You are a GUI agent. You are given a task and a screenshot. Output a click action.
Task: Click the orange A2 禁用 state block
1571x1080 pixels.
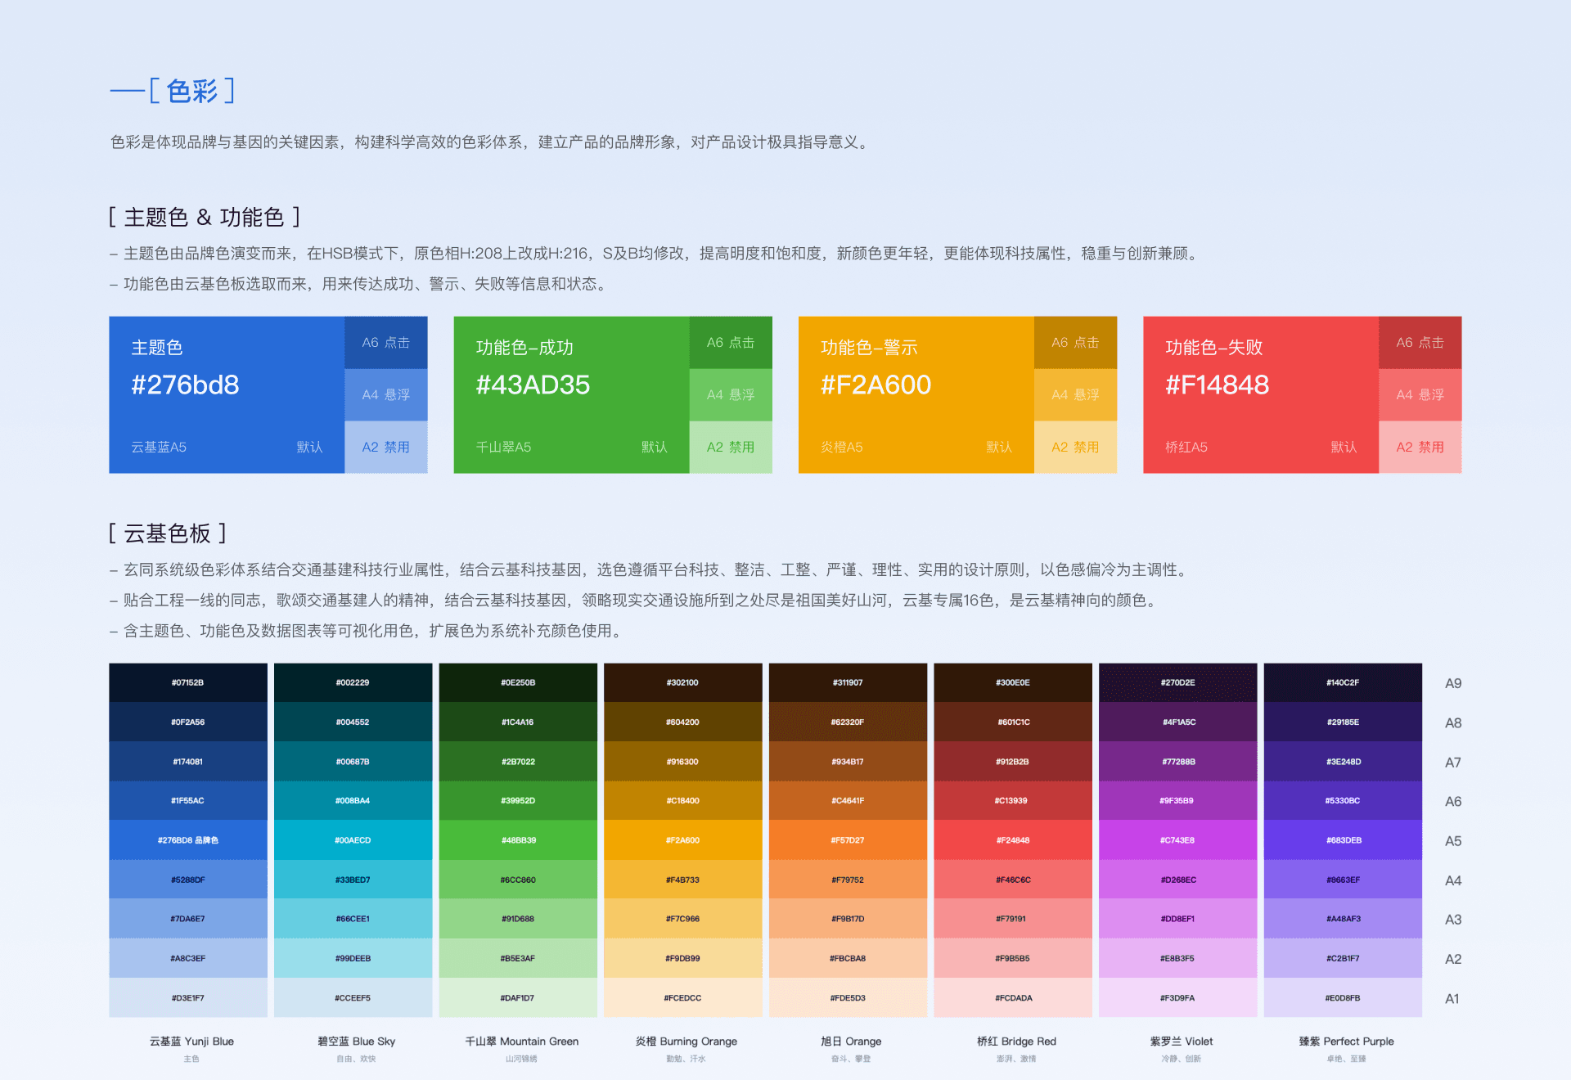click(1075, 447)
